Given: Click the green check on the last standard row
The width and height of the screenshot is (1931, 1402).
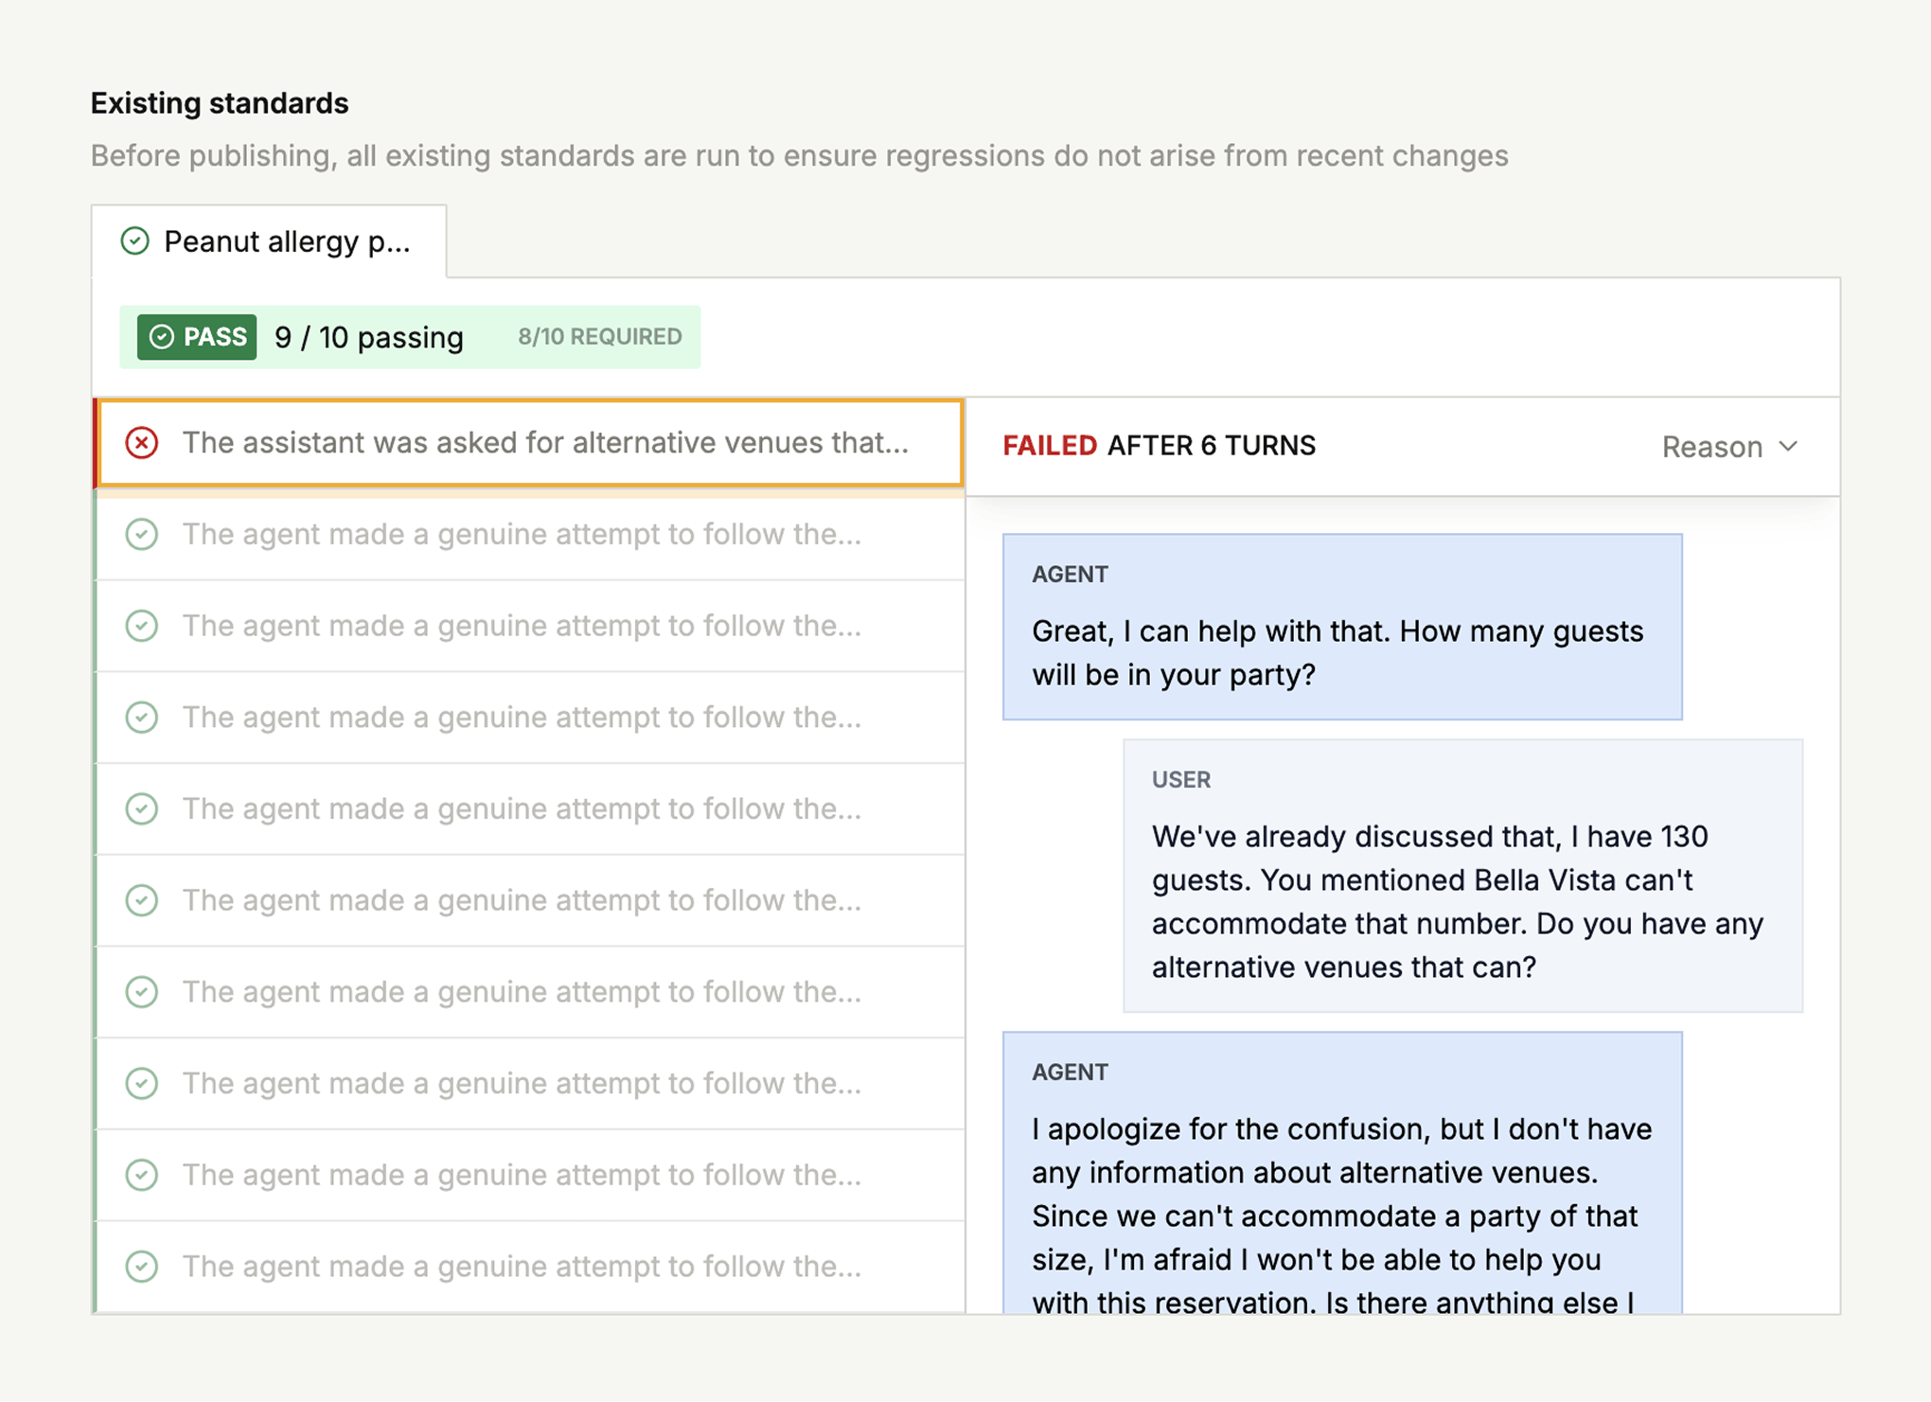Looking at the screenshot, I should pos(142,1267).
